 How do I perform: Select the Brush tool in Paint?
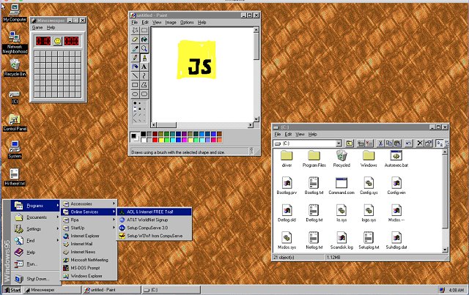tap(144, 58)
